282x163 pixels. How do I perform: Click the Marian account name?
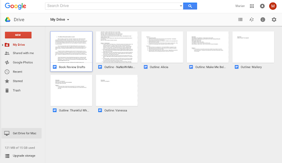click(240, 6)
